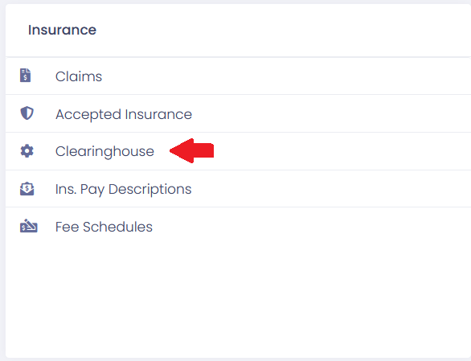Click the Accepted Insurance shield icon

pyautogui.click(x=27, y=113)
